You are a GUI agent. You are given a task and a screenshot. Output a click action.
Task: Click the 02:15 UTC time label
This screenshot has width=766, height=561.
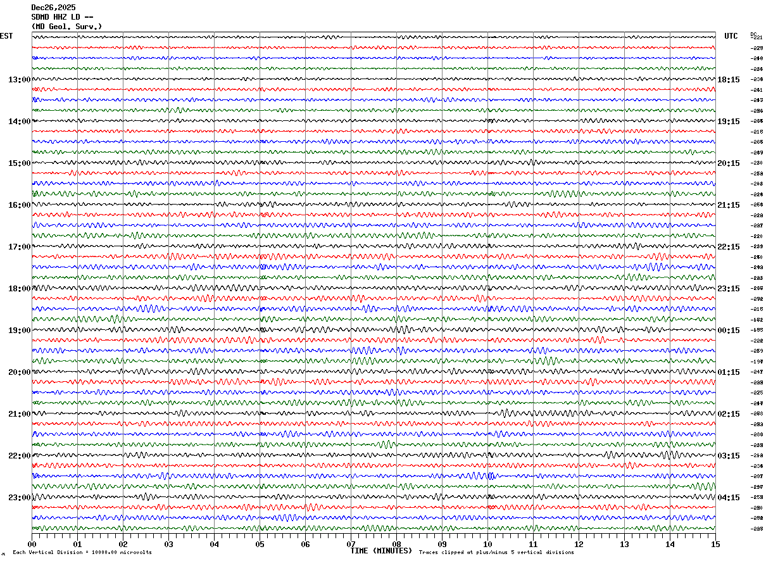pos(729,414)
